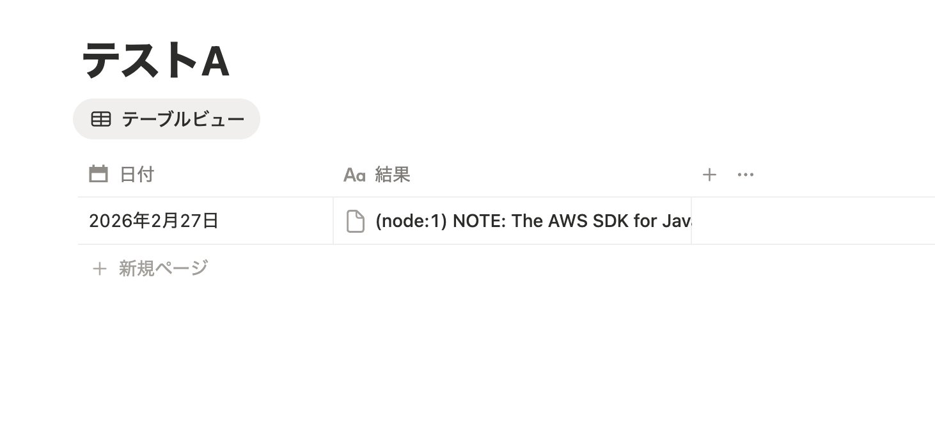The height and width of the screenshot is (440, 935).
Task: Open the 結果 column header menu
Action: 392,174
